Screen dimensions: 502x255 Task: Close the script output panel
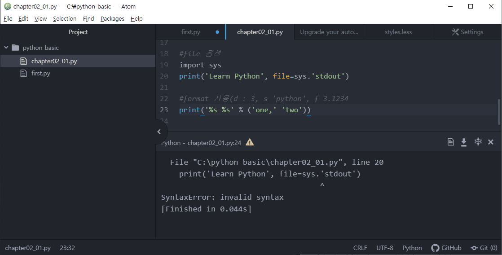tap(490, 142)
